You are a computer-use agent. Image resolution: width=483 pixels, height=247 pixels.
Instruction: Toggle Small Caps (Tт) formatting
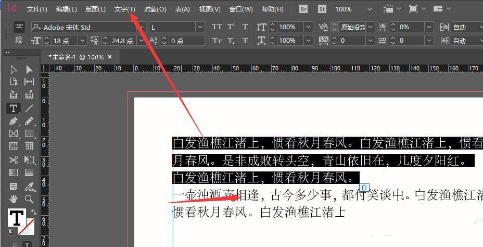217,41
